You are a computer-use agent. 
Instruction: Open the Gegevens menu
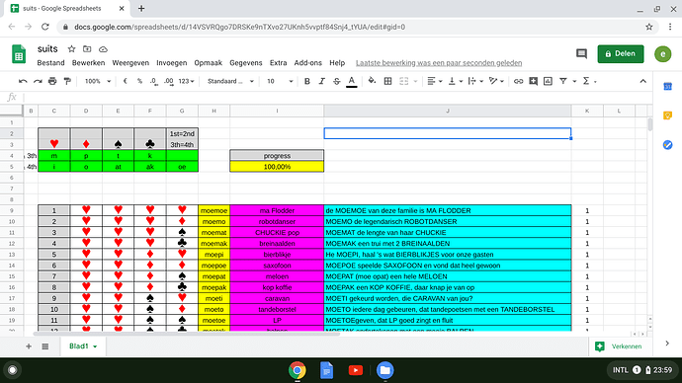pyautogui.click(x=246, y=63)
